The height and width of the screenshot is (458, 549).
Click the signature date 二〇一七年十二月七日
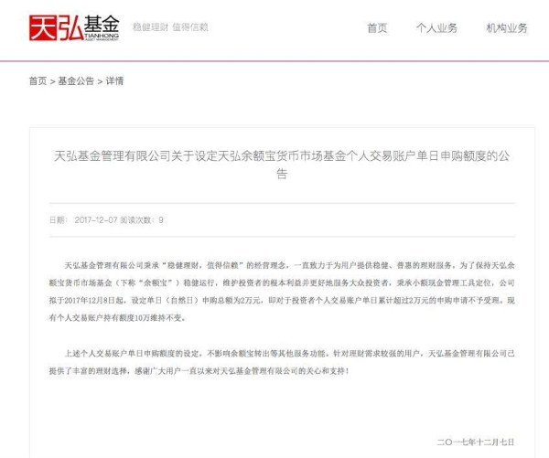pos(476,442)
